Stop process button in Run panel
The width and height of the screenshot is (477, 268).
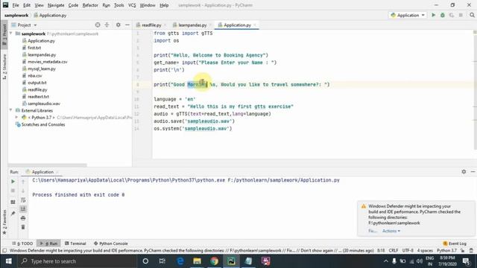13,191
